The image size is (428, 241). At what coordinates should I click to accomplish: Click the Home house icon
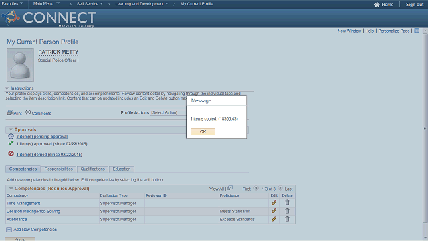[x=377, y=5]
